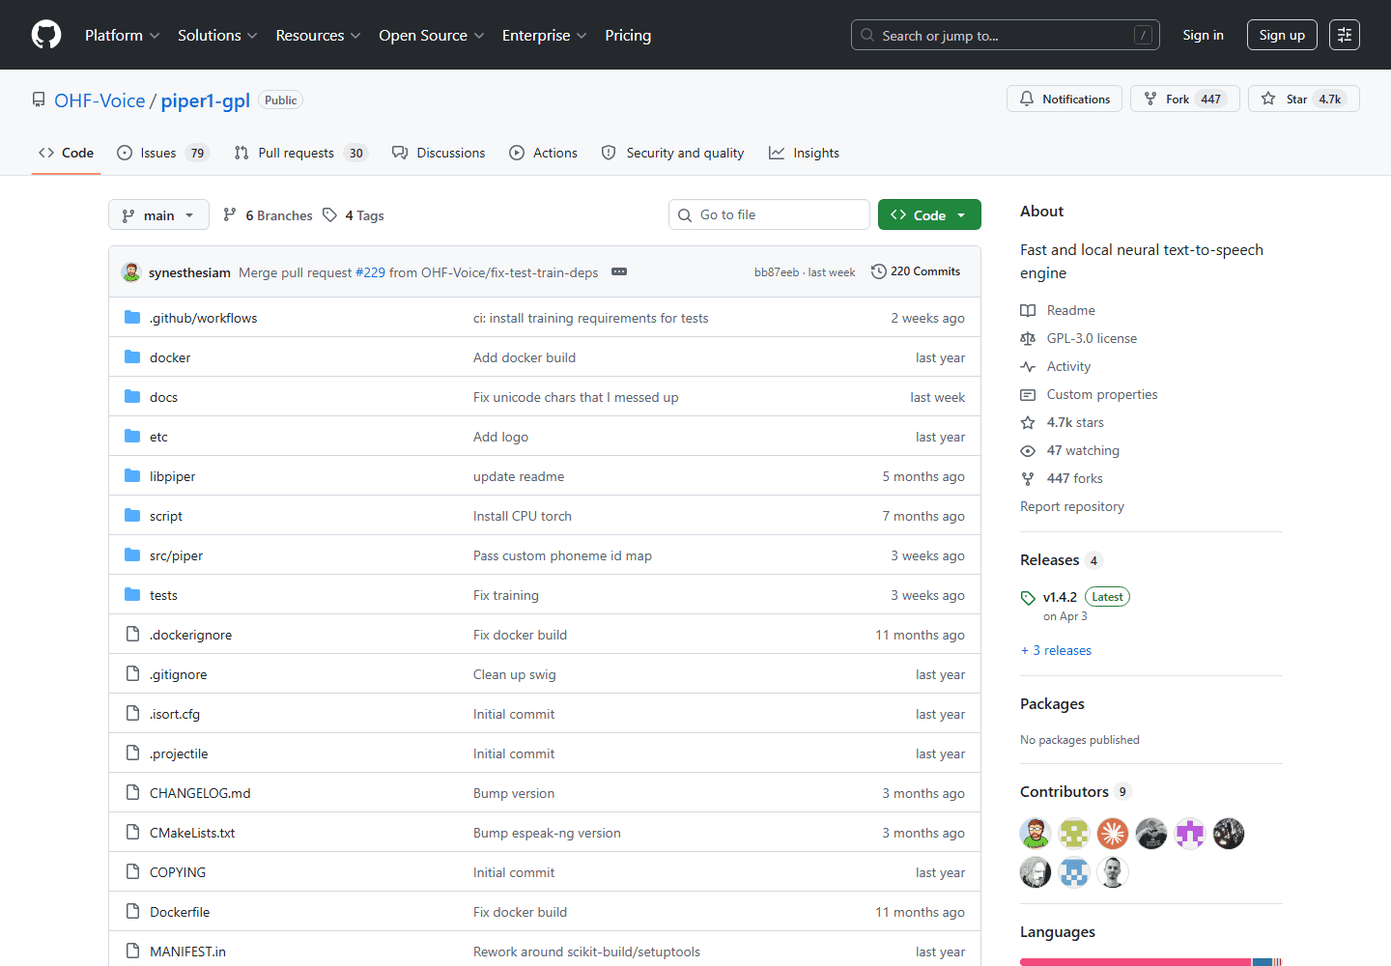Click the Activity pulse icon
Viewport: 1391px width, 966px height.
coord(1028,366)
